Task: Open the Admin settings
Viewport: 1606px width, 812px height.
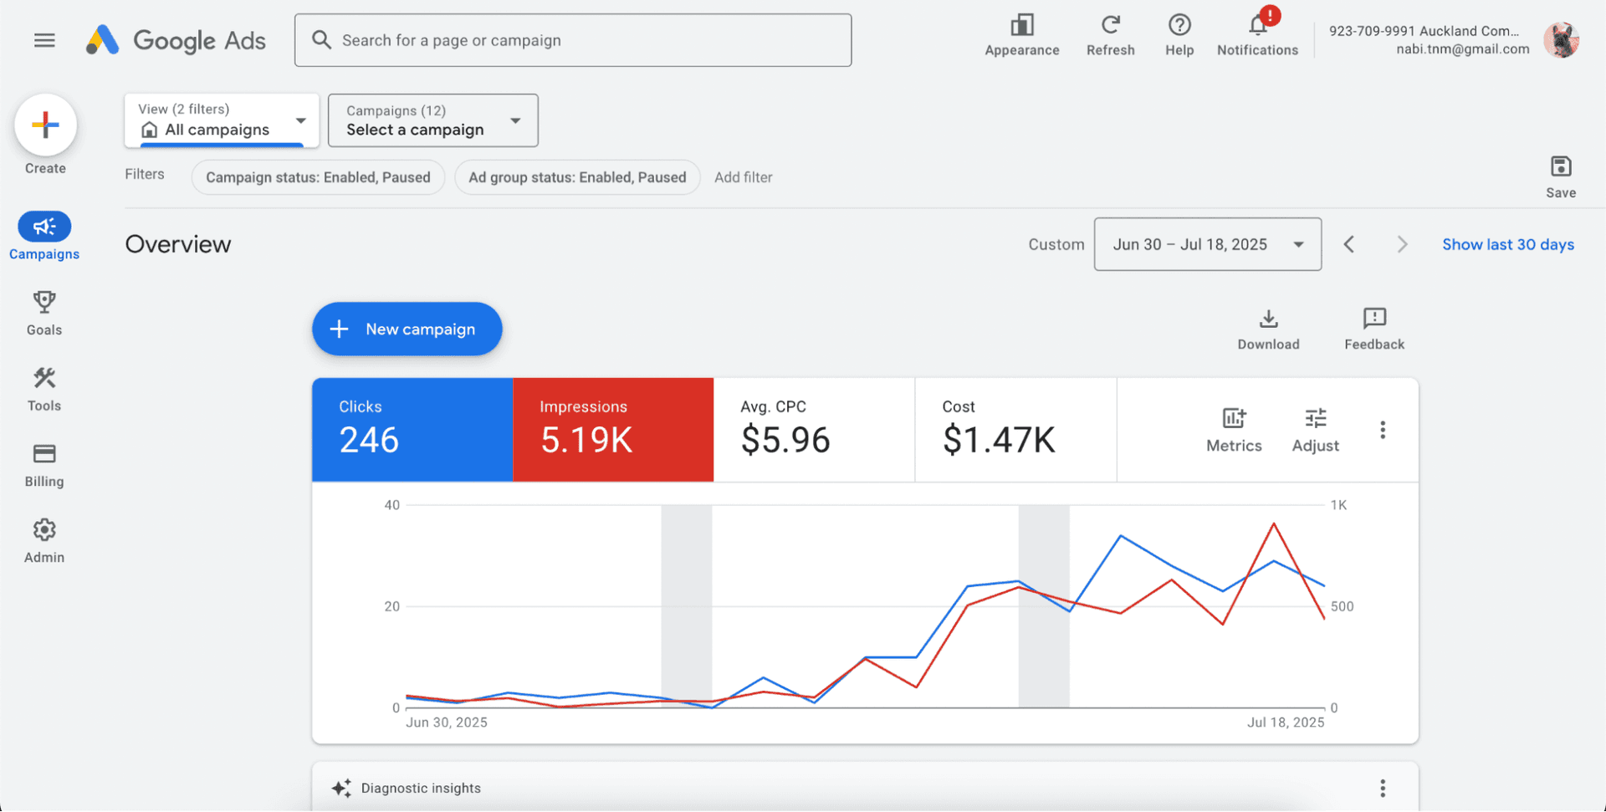Action: coord(43,539)
